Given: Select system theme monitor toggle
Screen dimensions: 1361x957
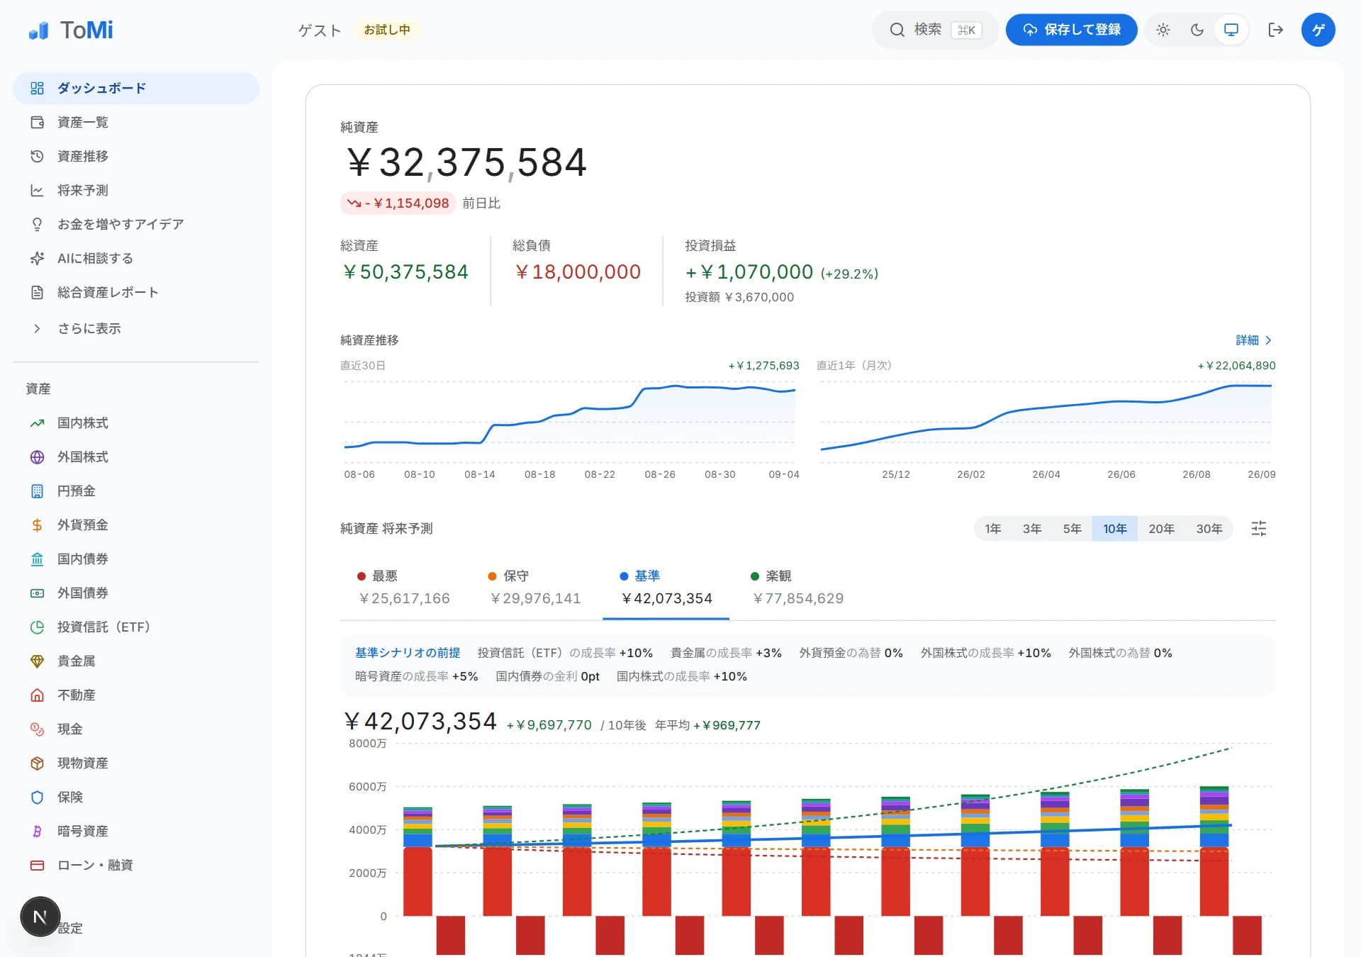Looking at the screenshot, I should [1231, 30].
